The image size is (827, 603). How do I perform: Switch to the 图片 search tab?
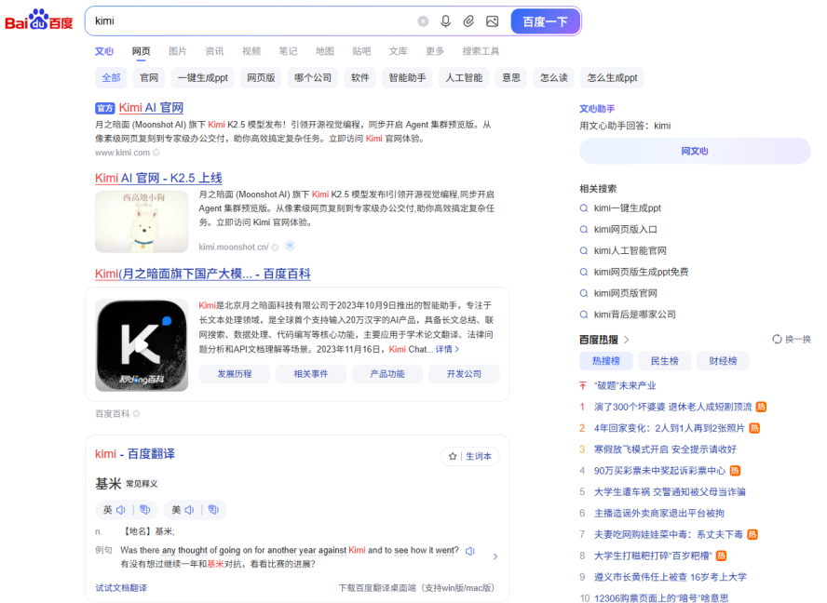[177, 51]
